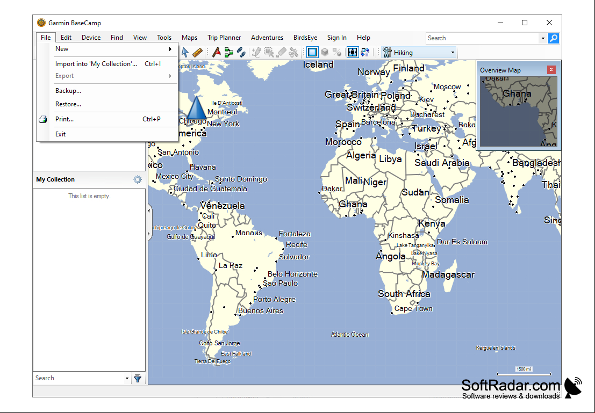Click the 'This list is empty.' text

pos(89,196)
